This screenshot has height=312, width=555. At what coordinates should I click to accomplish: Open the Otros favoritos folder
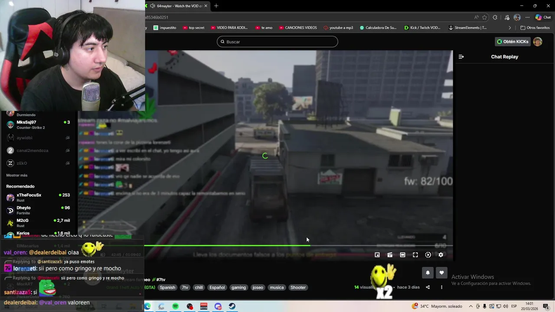point(535,28)
